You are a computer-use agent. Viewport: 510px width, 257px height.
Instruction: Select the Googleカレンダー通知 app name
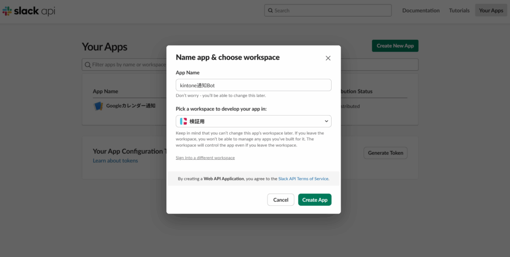click(131, 106)
